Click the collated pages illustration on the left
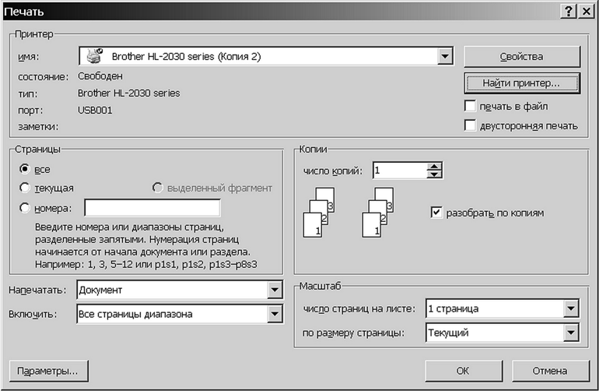Viewport: 599px width, 391px height. 319,213
